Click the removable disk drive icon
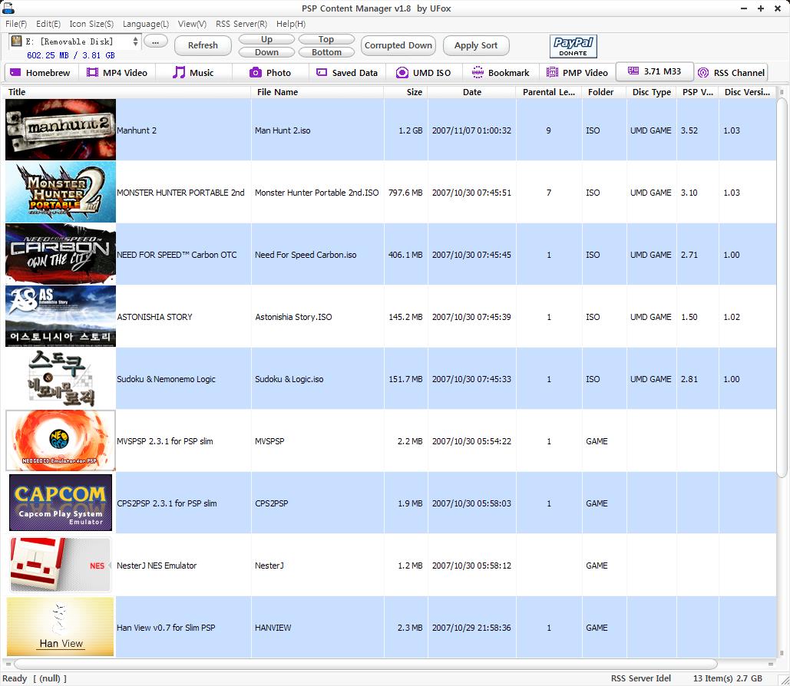The image size is (790, 686). (x=17, y=41)
